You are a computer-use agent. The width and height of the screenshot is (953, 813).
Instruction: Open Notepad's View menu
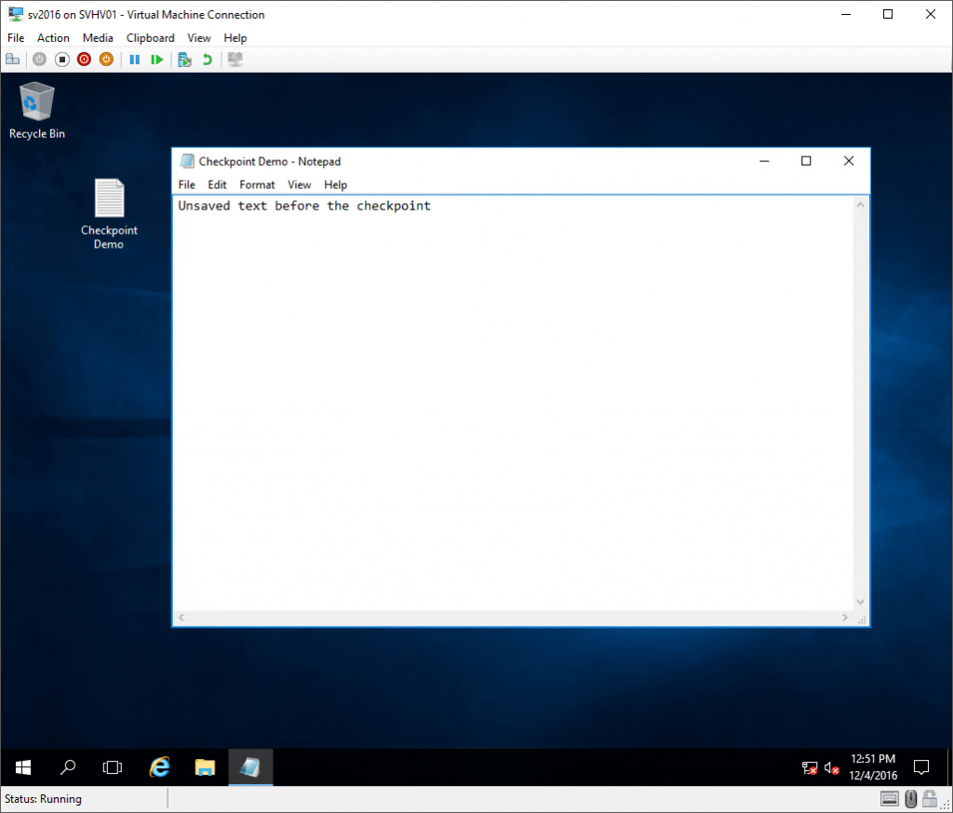299,184
